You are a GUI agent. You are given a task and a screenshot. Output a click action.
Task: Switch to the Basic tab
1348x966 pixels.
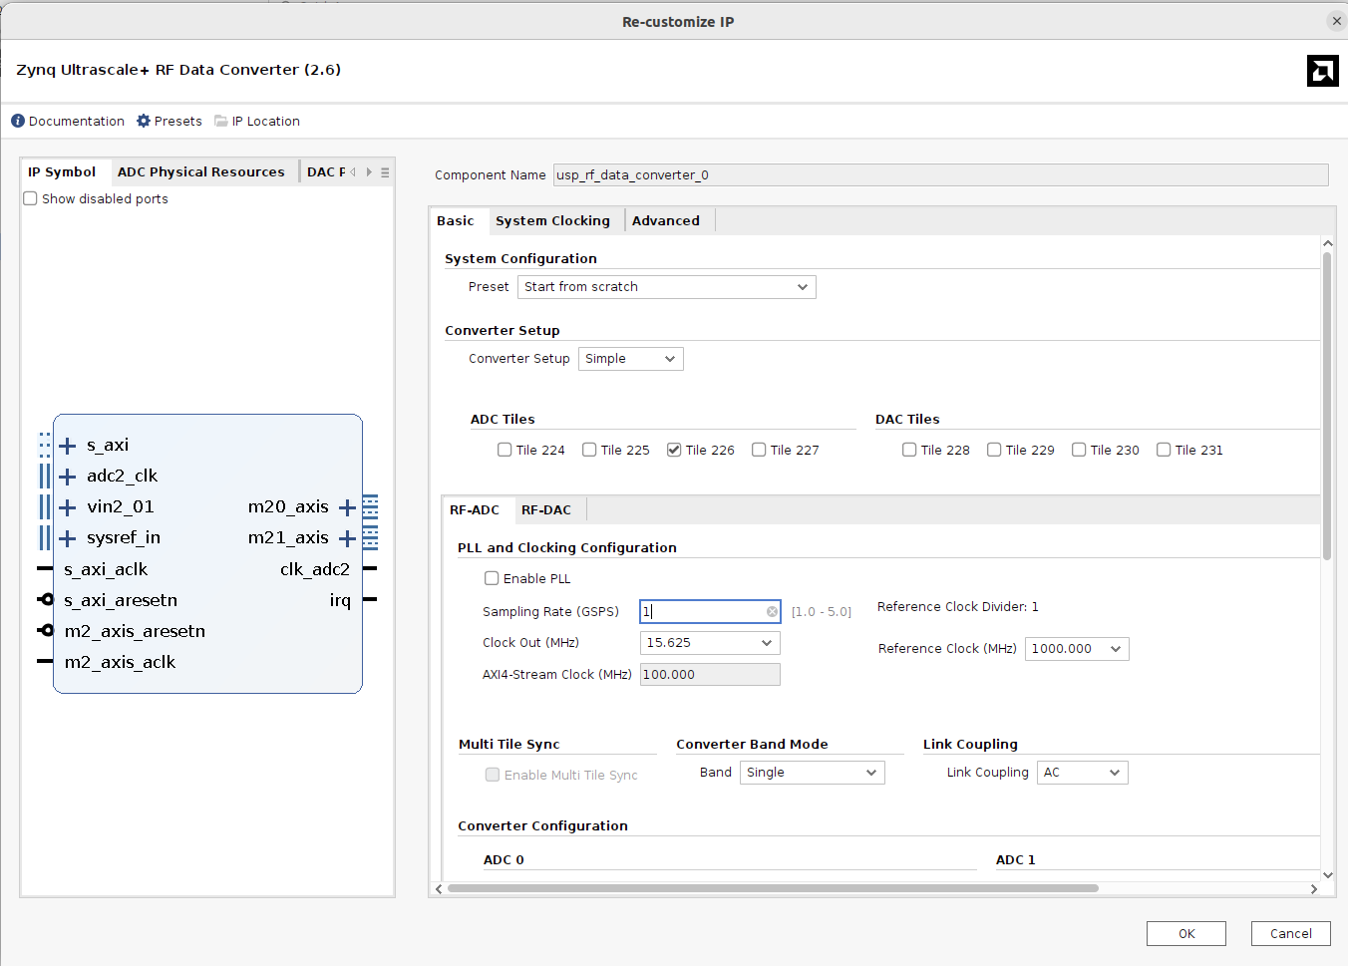point(456,221)
